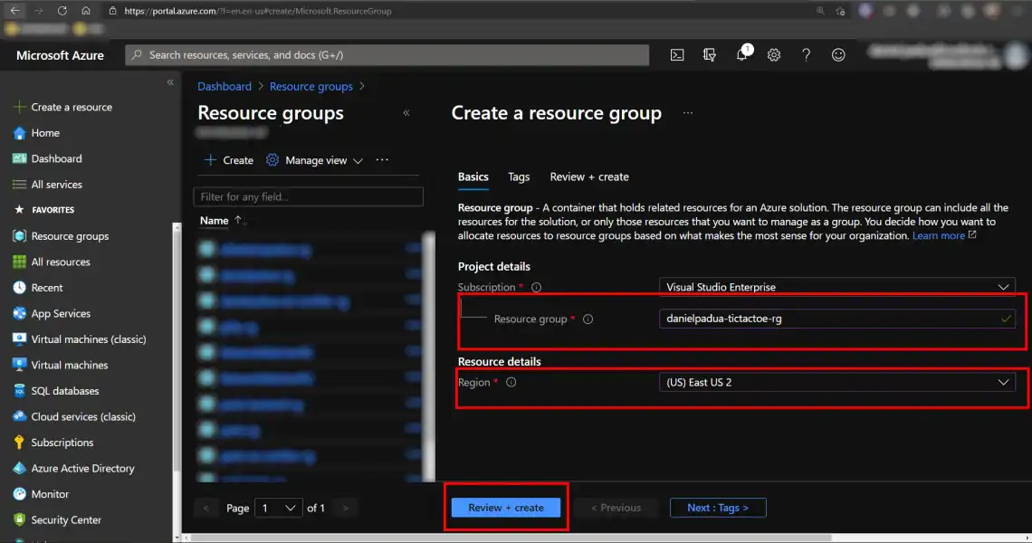
Task: Click the Review + create button
Action: tap(506, 508)
